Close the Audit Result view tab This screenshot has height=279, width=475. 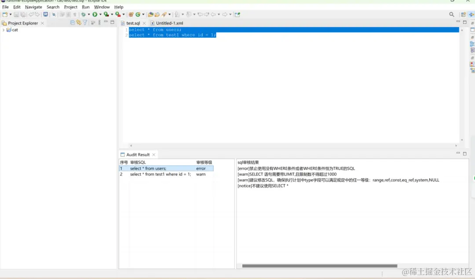point(154,155)
